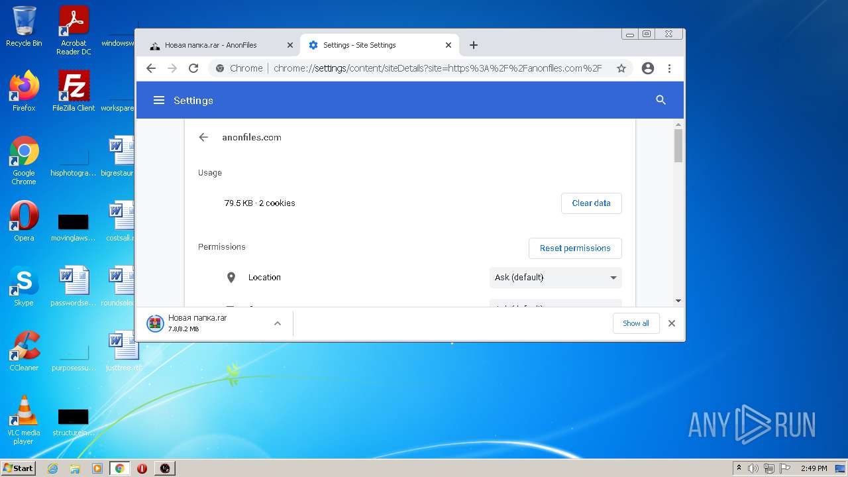848x477 pixels.
Task: Open the Recycle Bin desktop icon
Action: coord(24,26)
